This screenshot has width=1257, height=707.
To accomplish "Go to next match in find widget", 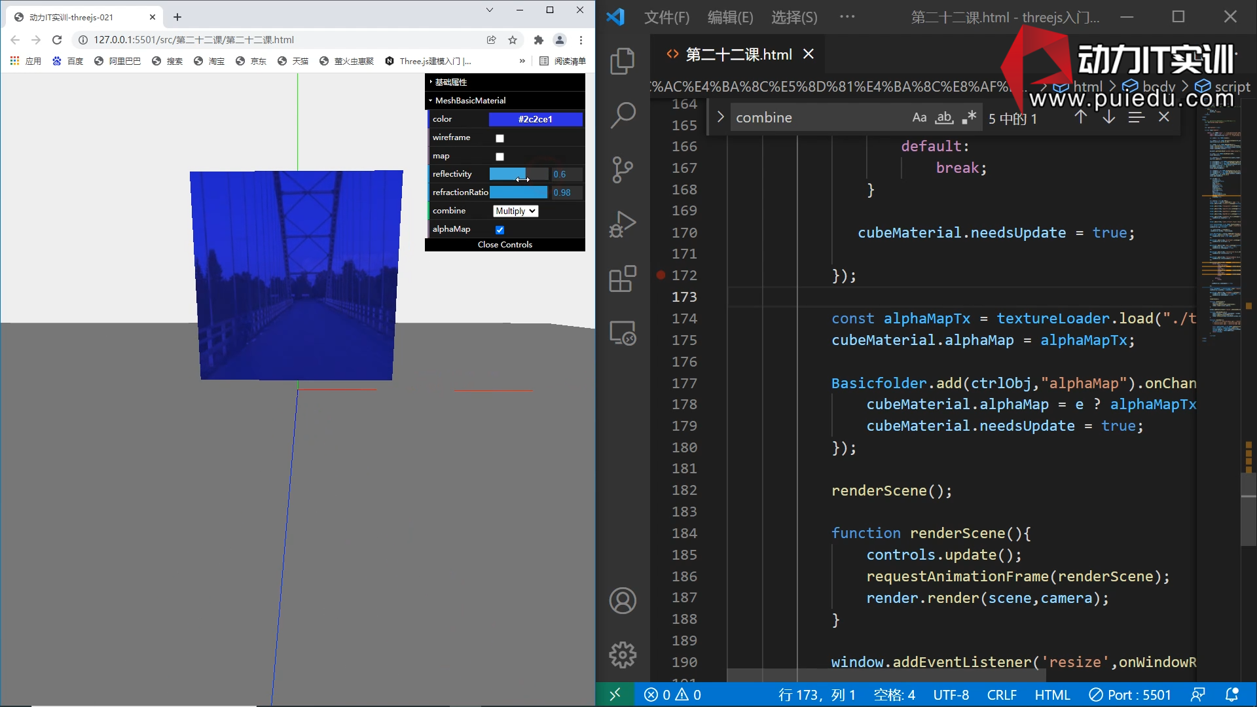I will [1108, 117].
